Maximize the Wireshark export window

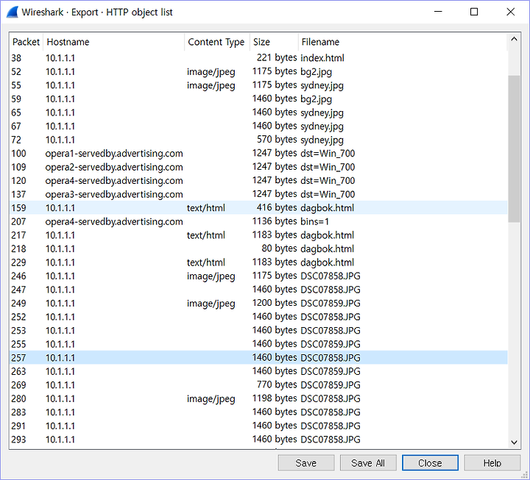coord(474,12)
